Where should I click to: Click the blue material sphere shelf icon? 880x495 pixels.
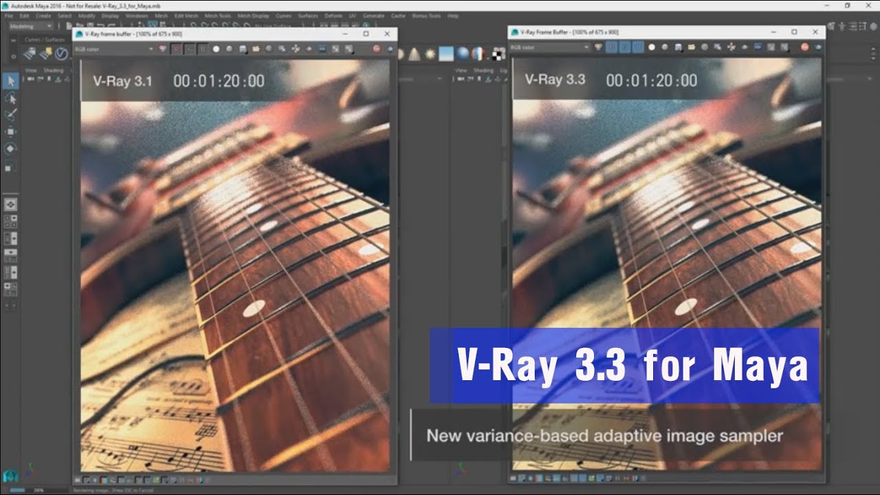point(463,54)
